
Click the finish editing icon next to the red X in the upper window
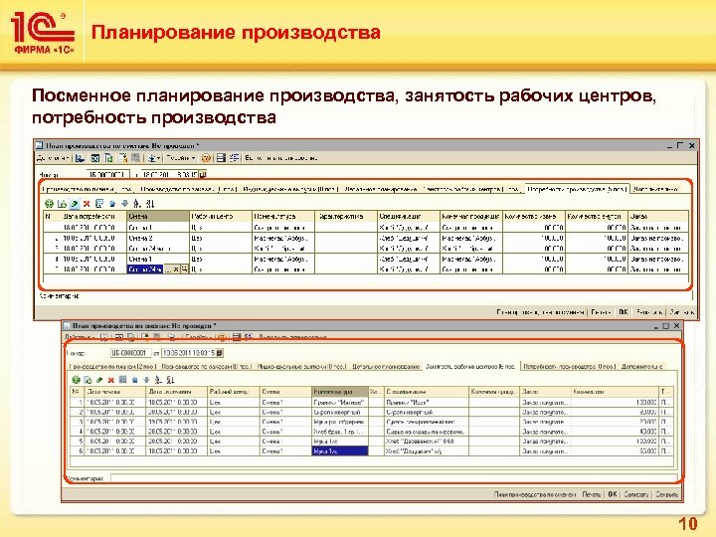[x=99, y=204]
